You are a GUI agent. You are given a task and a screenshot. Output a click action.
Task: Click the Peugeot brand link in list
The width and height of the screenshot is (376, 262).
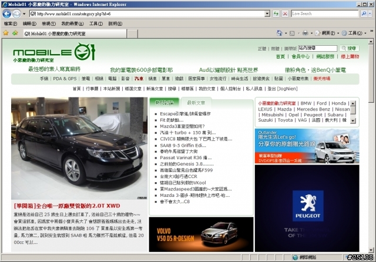(313, 115)
